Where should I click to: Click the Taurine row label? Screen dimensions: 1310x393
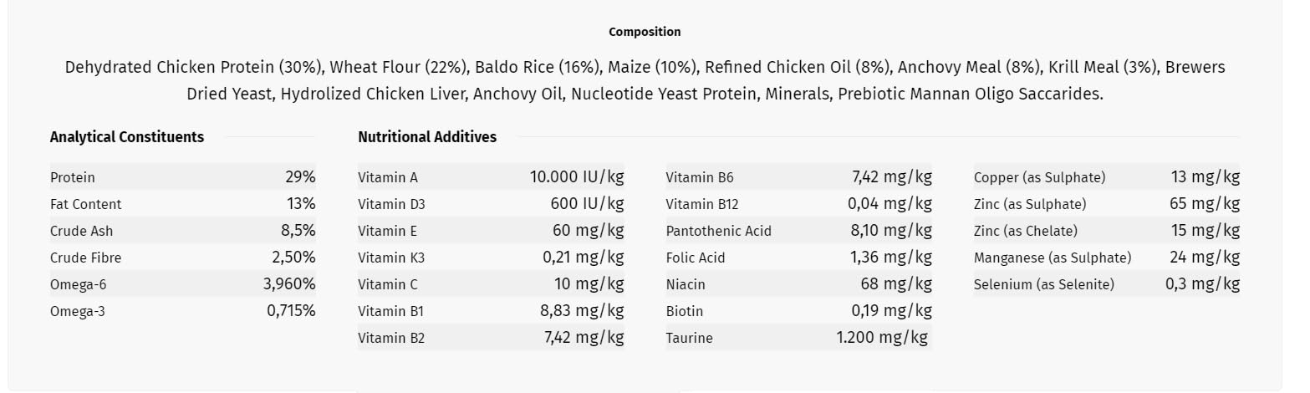click(690, 338)
